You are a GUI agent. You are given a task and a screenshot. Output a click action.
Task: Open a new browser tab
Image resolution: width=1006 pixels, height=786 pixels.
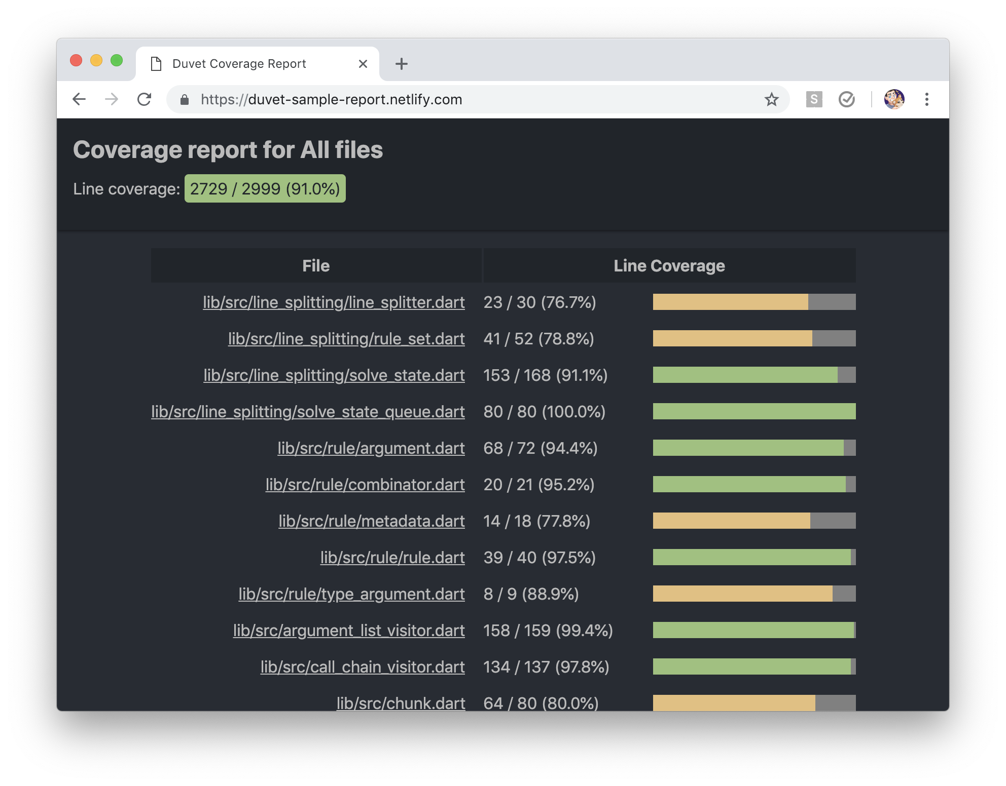(401, 63)
